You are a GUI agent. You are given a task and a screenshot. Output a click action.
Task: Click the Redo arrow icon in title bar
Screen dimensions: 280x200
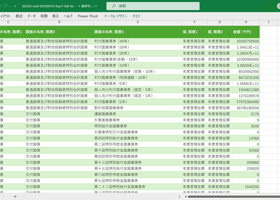click(x=5, y=6)
